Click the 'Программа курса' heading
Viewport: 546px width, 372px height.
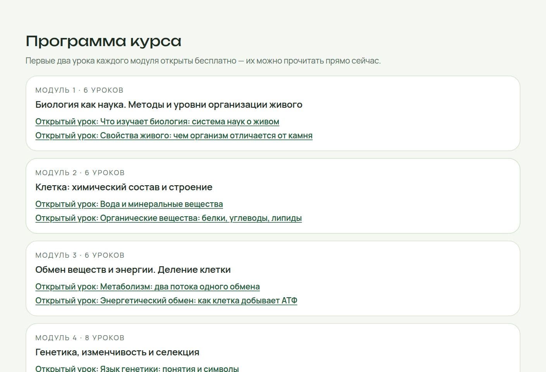pyautogui.click(x=103, y=41)
